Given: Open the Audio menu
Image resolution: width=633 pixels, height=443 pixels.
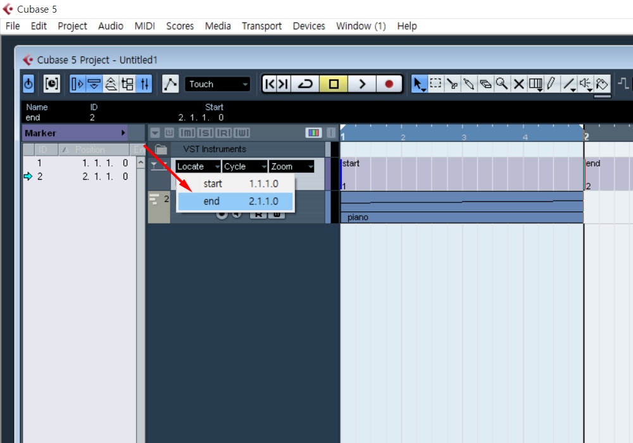Looking at the screenshot, I should [x=111, y=26].
